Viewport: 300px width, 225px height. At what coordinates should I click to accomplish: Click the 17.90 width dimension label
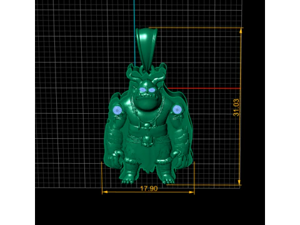[x=149, y=189]
